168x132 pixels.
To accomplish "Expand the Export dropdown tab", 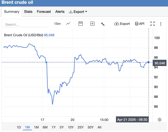I will [x=78, y=11].
